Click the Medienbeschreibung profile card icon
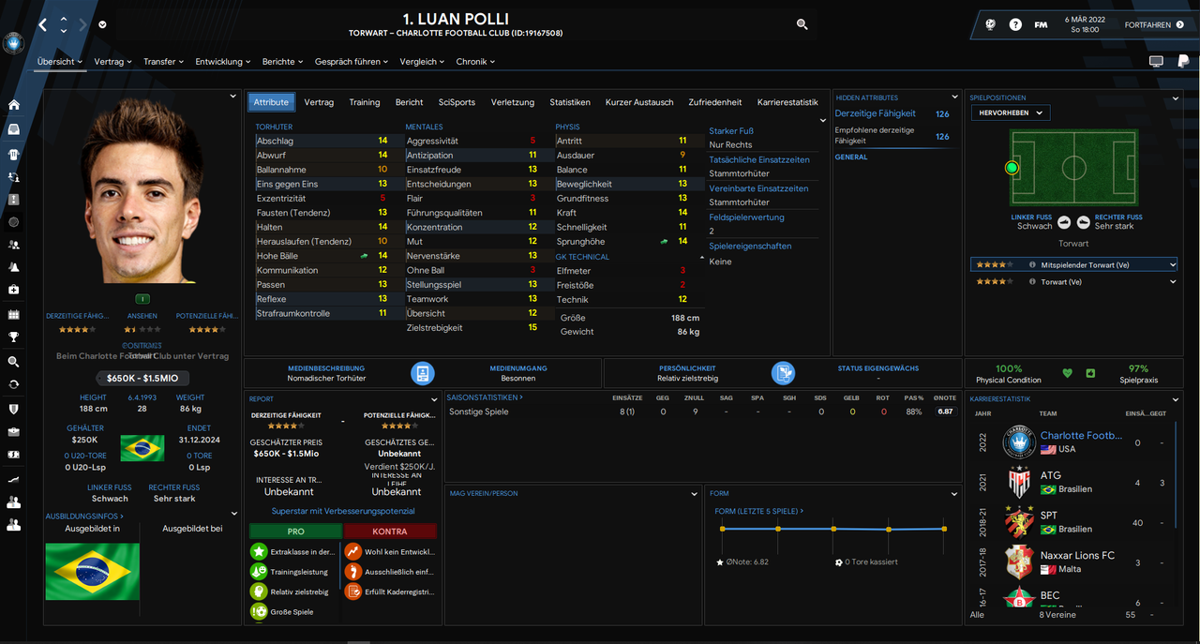1200x644 pixels. (423, 373)
